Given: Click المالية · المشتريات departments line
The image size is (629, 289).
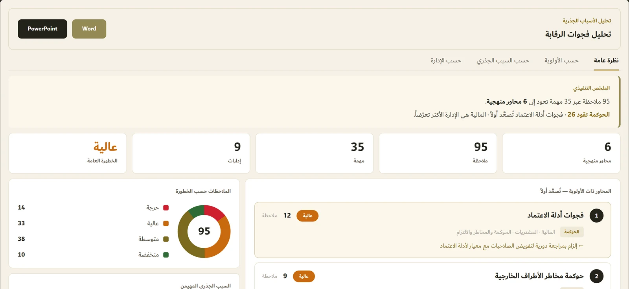Looking at the screenshot, I should pyautogui.click(x=506, y=232).
